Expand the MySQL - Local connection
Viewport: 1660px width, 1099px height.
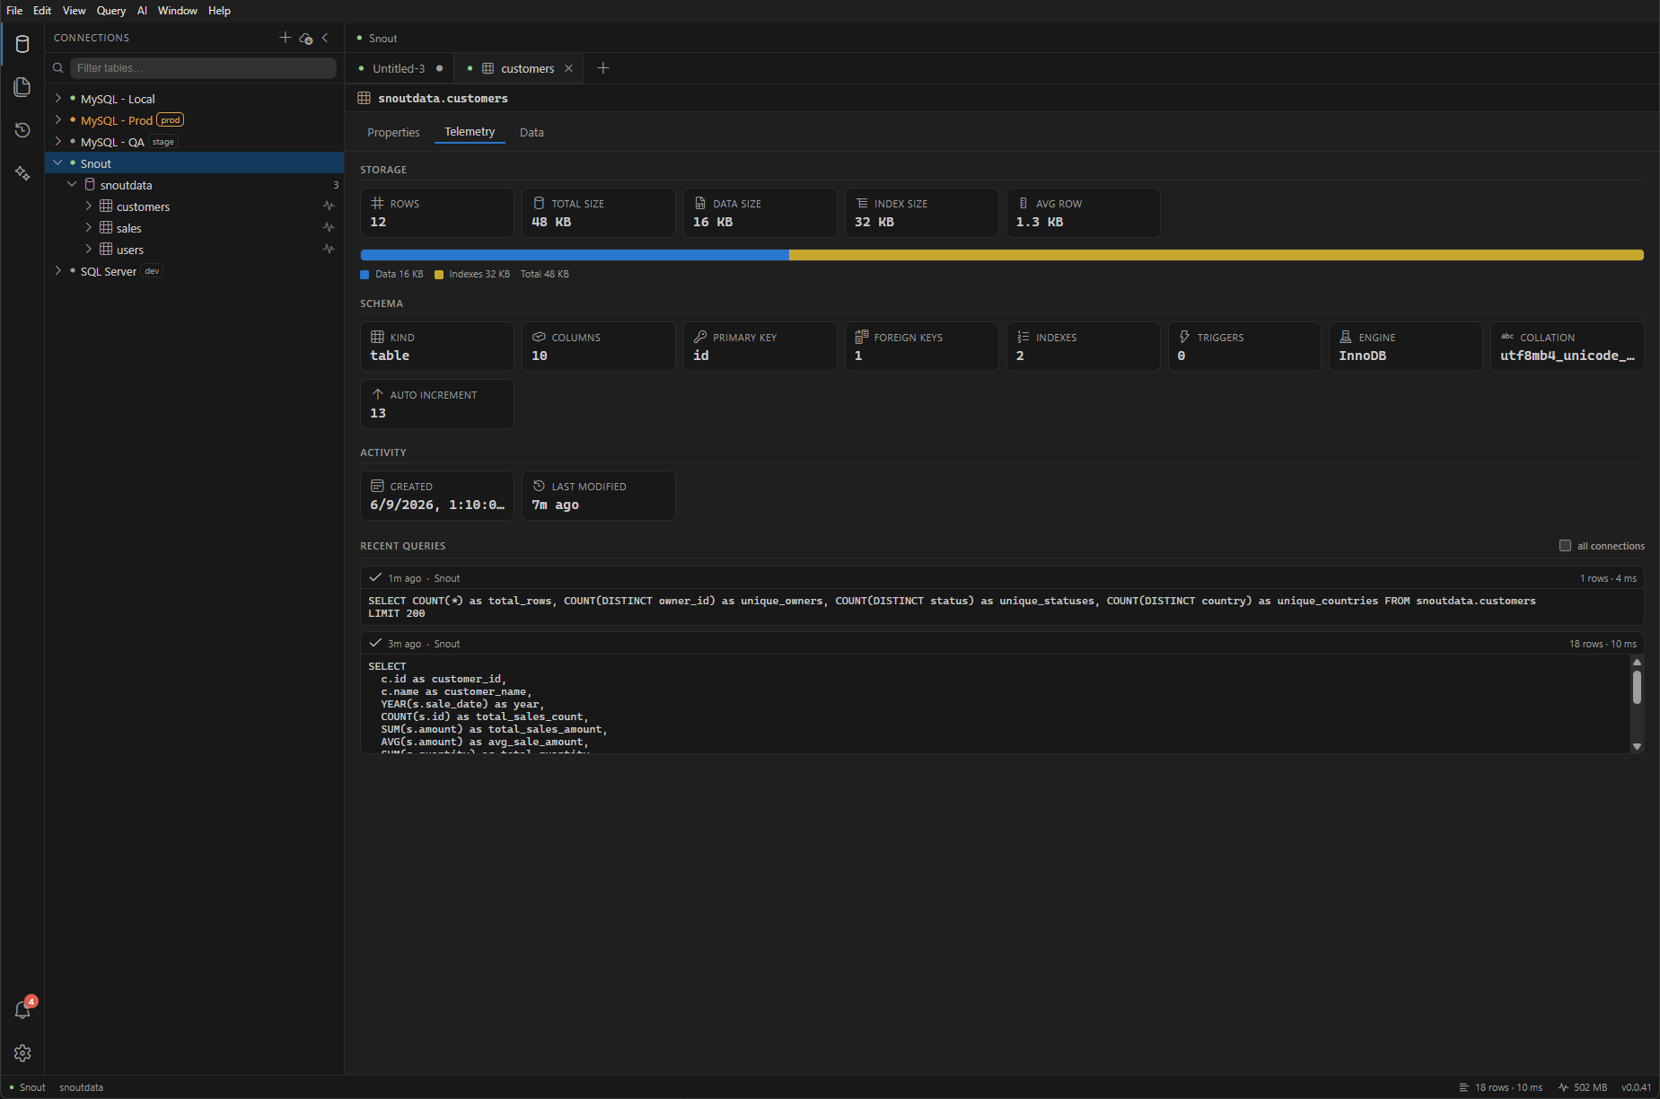pos(58,98)
